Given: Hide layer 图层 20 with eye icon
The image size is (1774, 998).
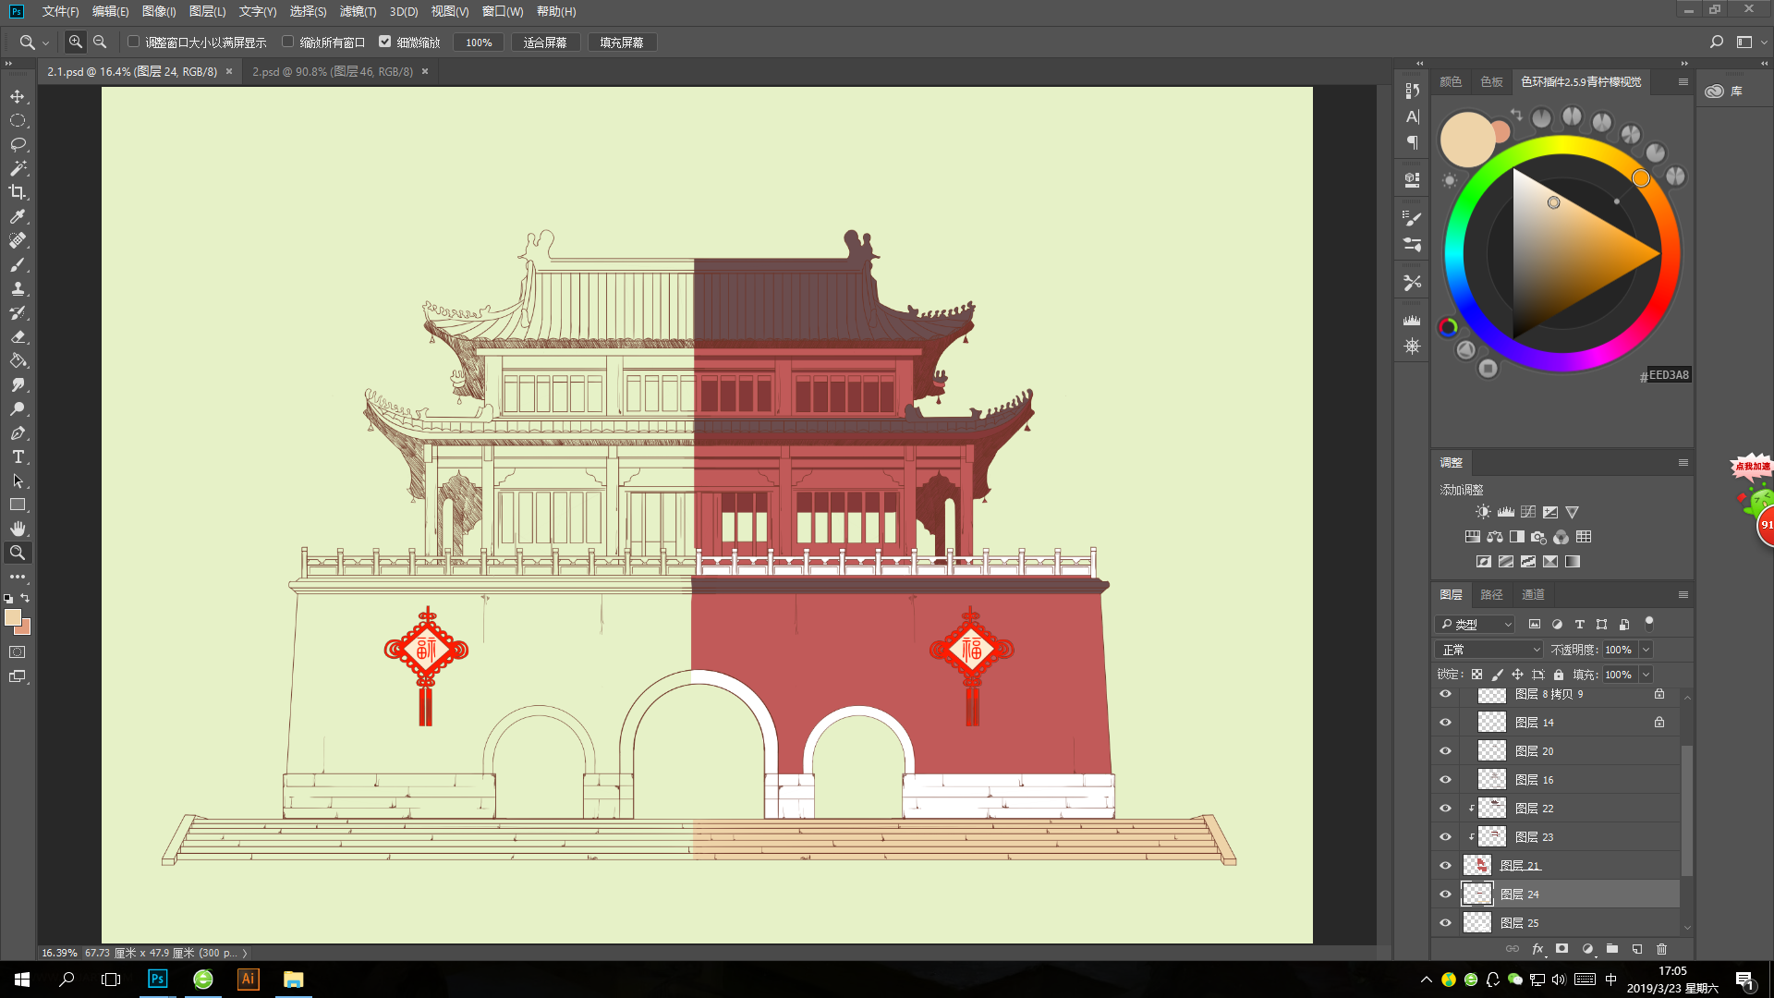Looking at the screenshot, I should [x=1445, y=751].
